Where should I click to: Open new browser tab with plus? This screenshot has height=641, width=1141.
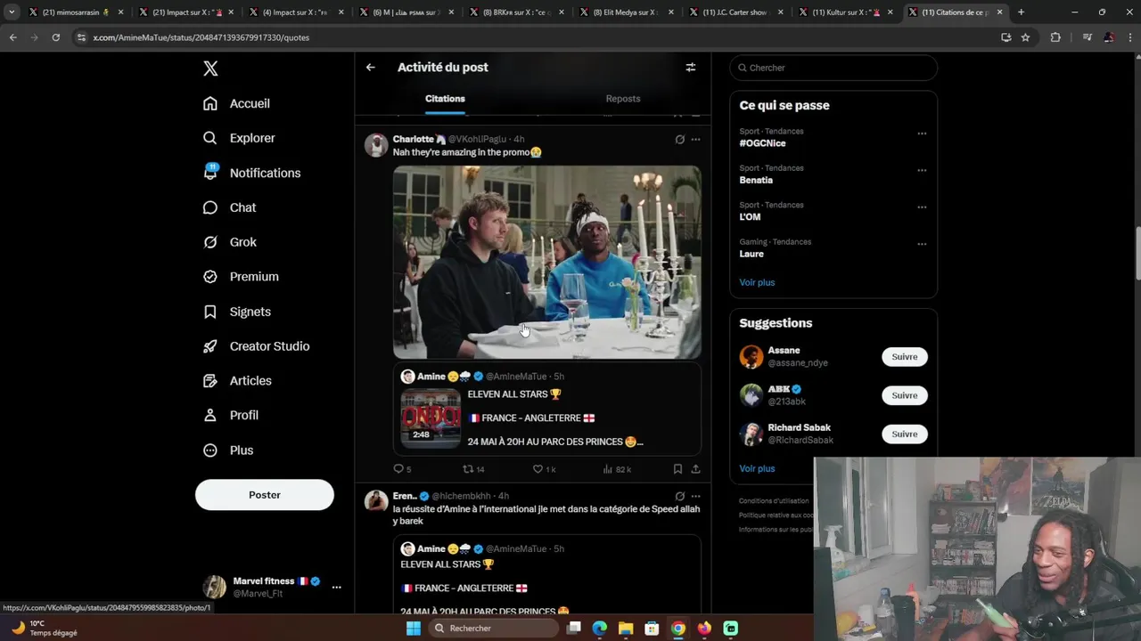pos(1021,12)
